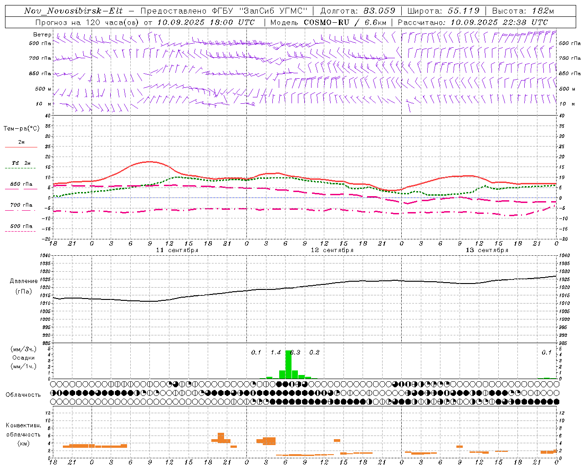Click the (мм/1ч.) precipitation unit label
Image resolution: width=583 pixels, height=466 pixels.
click(24, 366)
